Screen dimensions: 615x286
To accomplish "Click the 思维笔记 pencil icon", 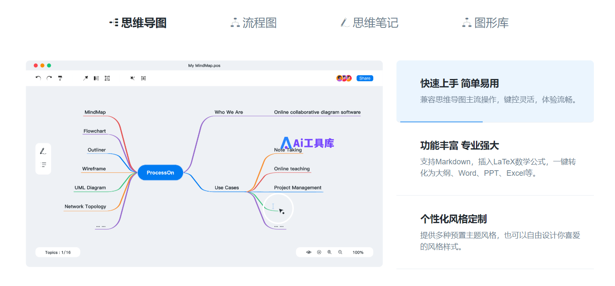I will click(x=345, y=22).
